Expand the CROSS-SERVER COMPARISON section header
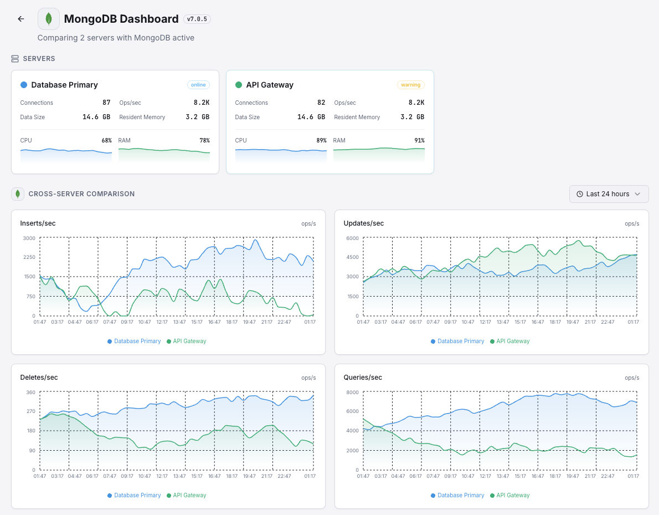This screenshot has height=515, width=659. 82,194
